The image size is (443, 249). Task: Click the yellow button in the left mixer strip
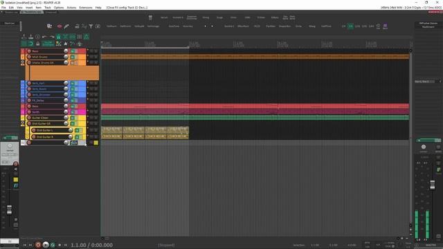(16, 180)
